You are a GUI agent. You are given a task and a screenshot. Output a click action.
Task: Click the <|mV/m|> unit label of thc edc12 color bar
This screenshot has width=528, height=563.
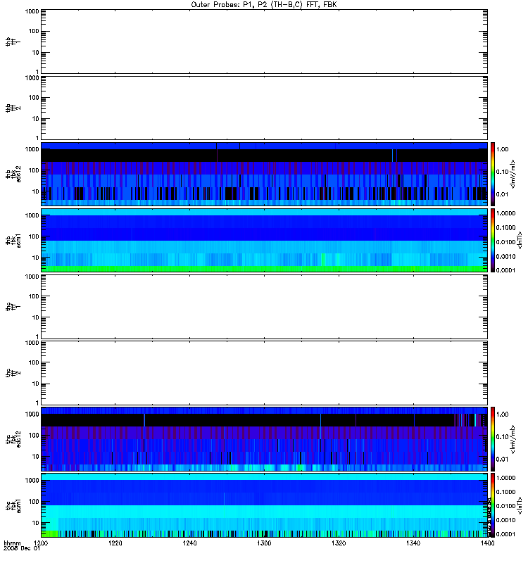click(513, 439)
